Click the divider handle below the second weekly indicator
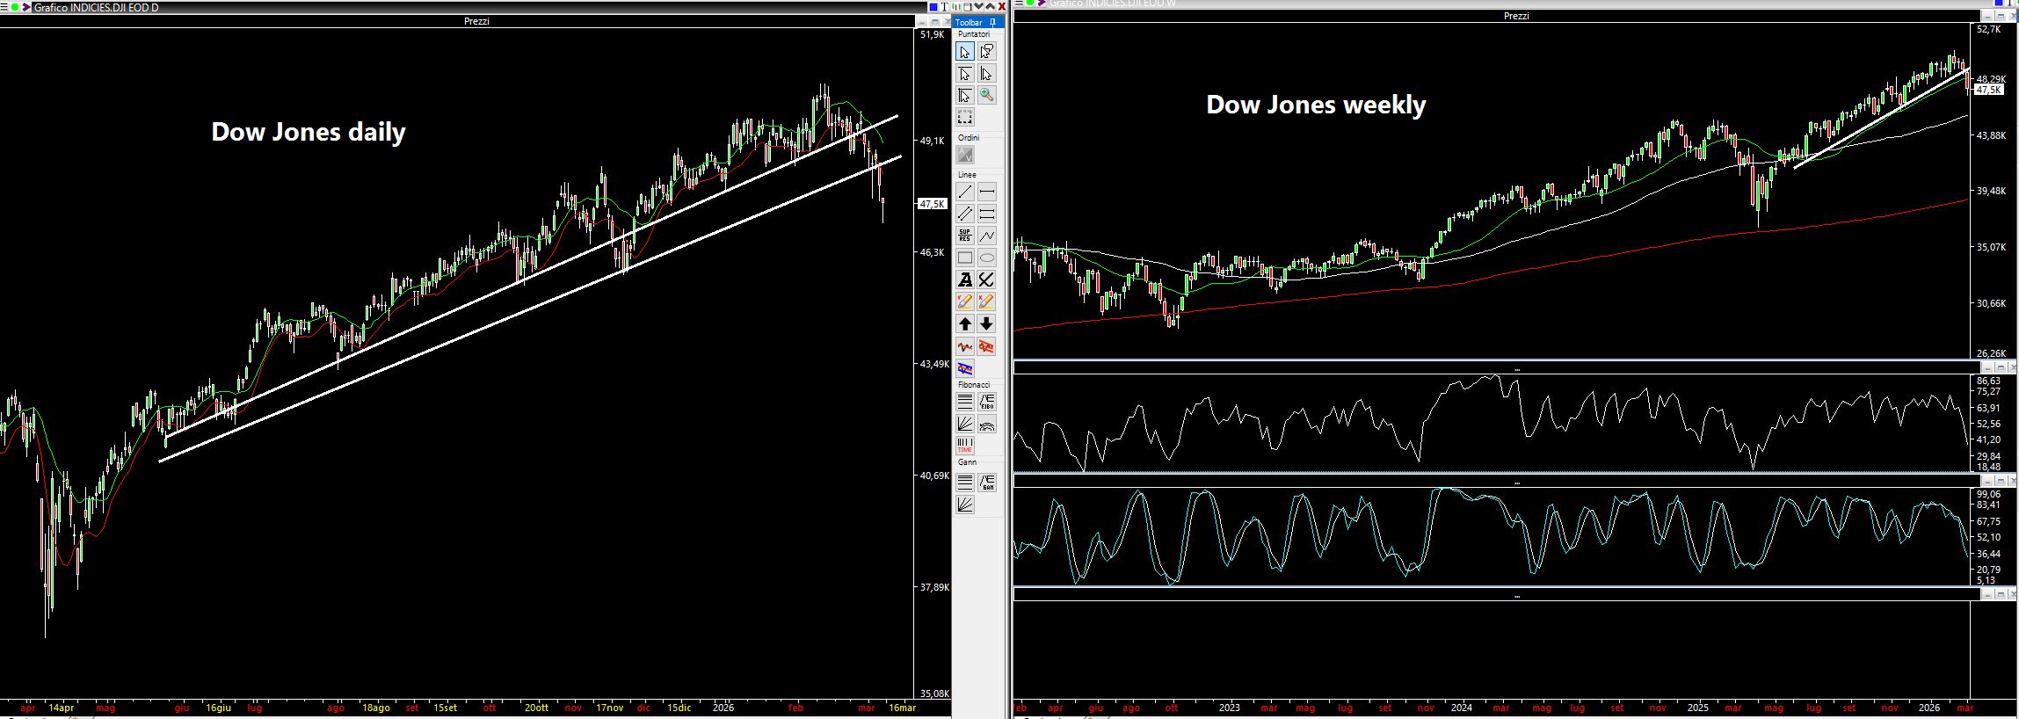Viewport: 2019px width, 719px height. coord(1516,597)
